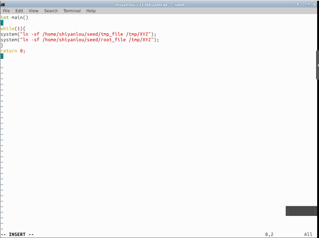Click the 'int main()' line
This screenshot has width=319, height=238.
coord(14,17)
